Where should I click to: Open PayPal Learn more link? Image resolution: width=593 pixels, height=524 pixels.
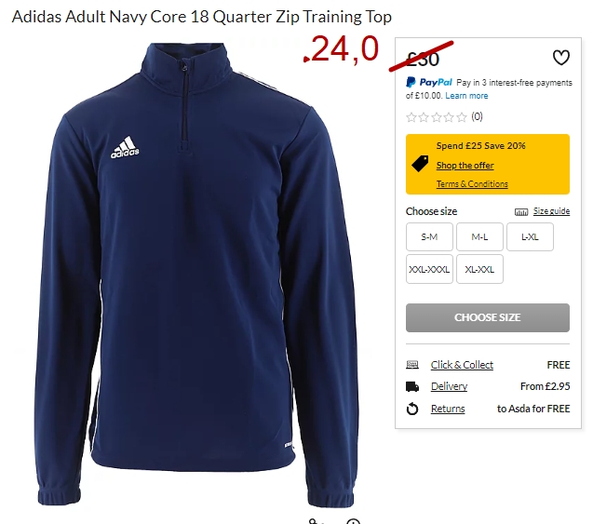tap(466, 96)
